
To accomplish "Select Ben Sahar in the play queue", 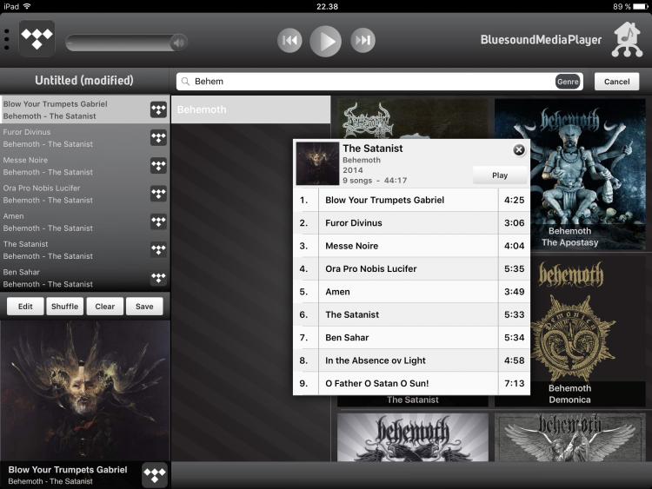I will point(85,278).
